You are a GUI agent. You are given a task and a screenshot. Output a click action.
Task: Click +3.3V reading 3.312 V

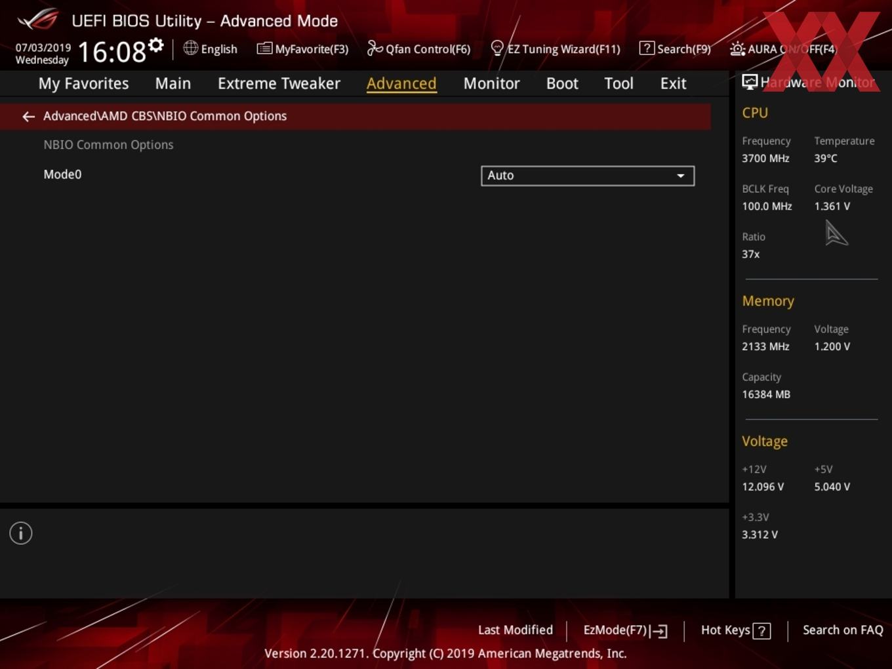point(760,535)
